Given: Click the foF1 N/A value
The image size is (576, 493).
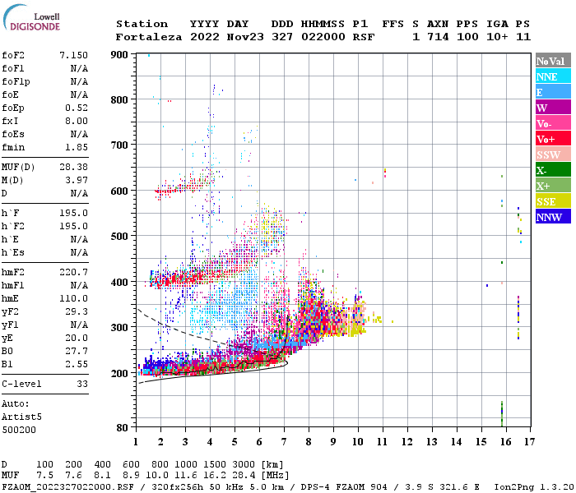Looking at the screenshot, I should pyautogui.click(x=79, y=68).
